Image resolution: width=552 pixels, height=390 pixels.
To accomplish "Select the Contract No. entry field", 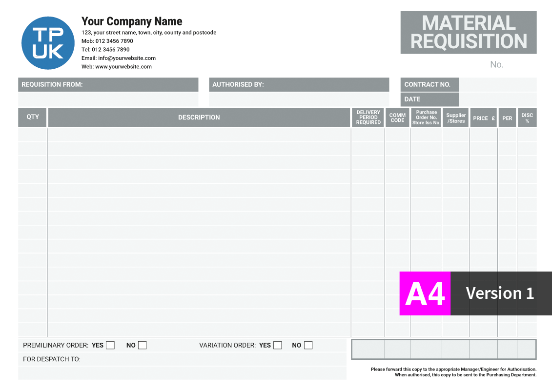I will click(497, 85).
